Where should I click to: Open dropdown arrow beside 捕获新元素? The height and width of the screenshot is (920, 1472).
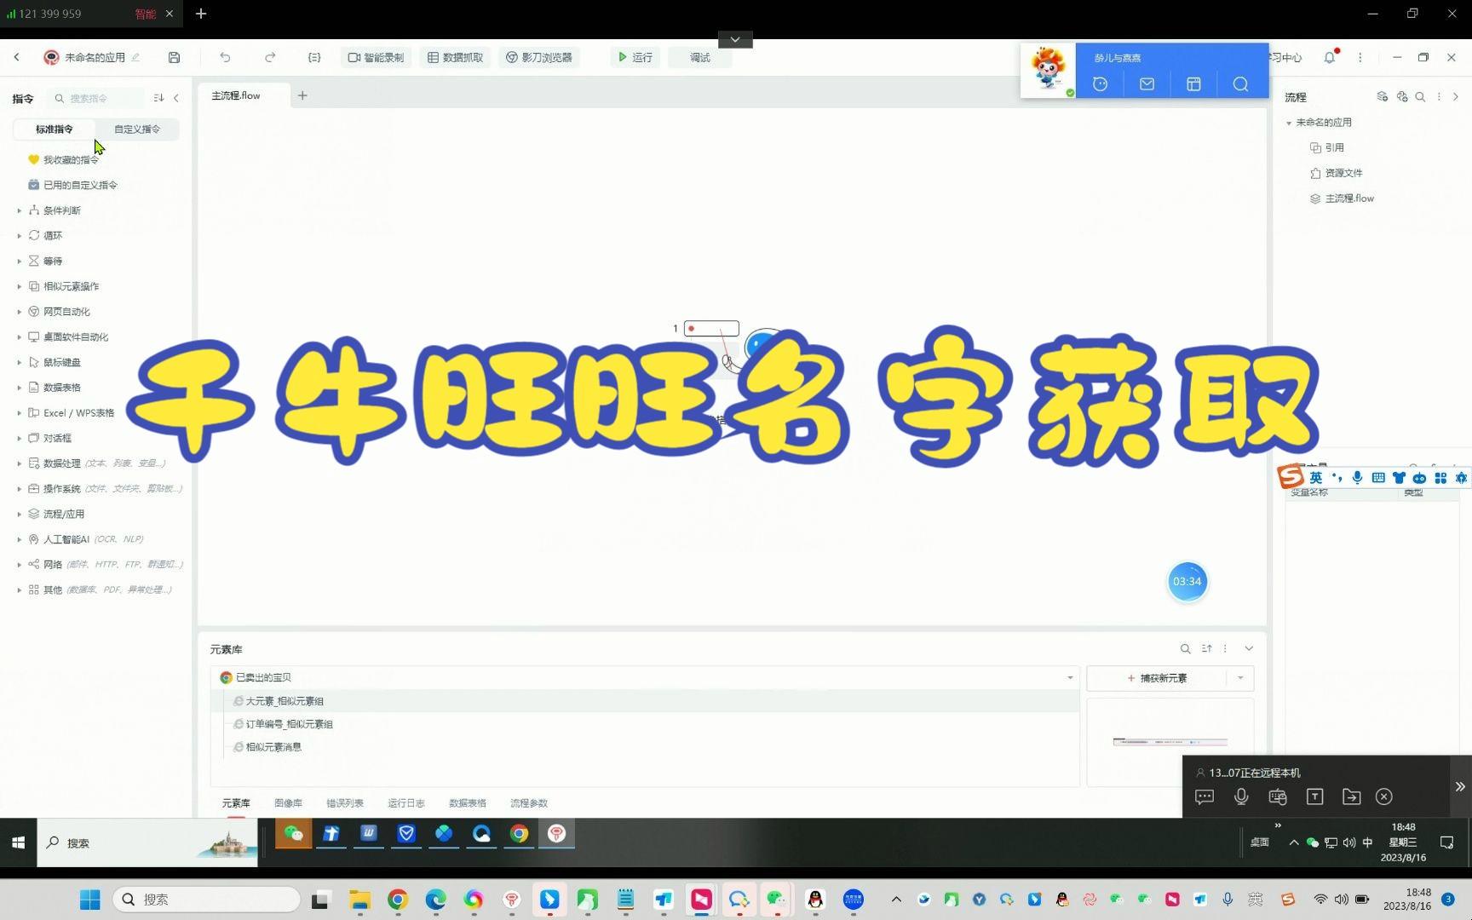coord(1240,678)
